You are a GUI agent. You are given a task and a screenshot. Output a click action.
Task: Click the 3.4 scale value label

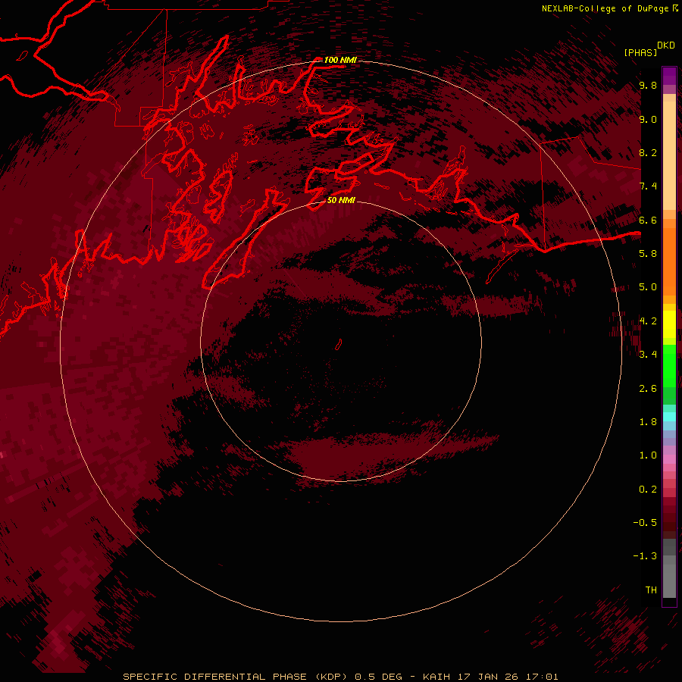(x=648, y=355)
